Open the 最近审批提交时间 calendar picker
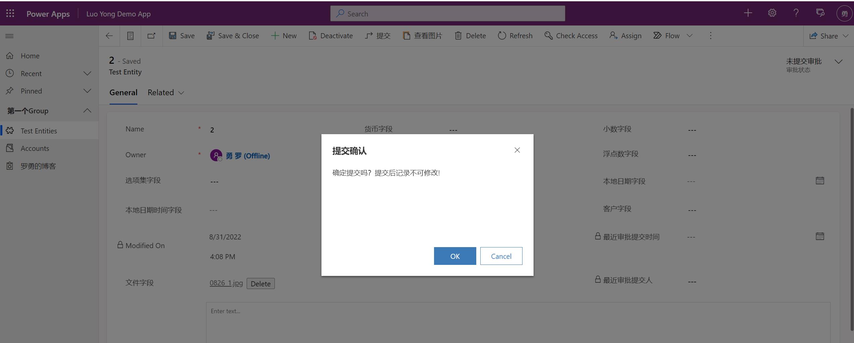The image size is (854, 343). click(x=819, y=236)
